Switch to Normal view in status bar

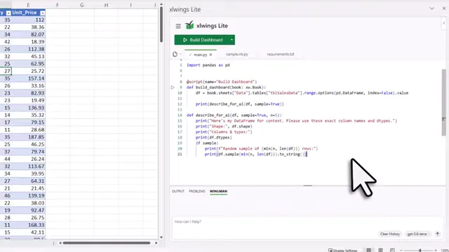click(369, 251)
